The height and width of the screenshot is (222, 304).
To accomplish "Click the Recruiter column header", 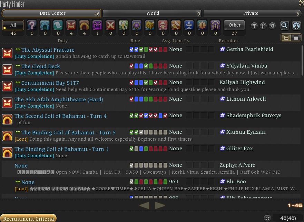I will point(228,41).
